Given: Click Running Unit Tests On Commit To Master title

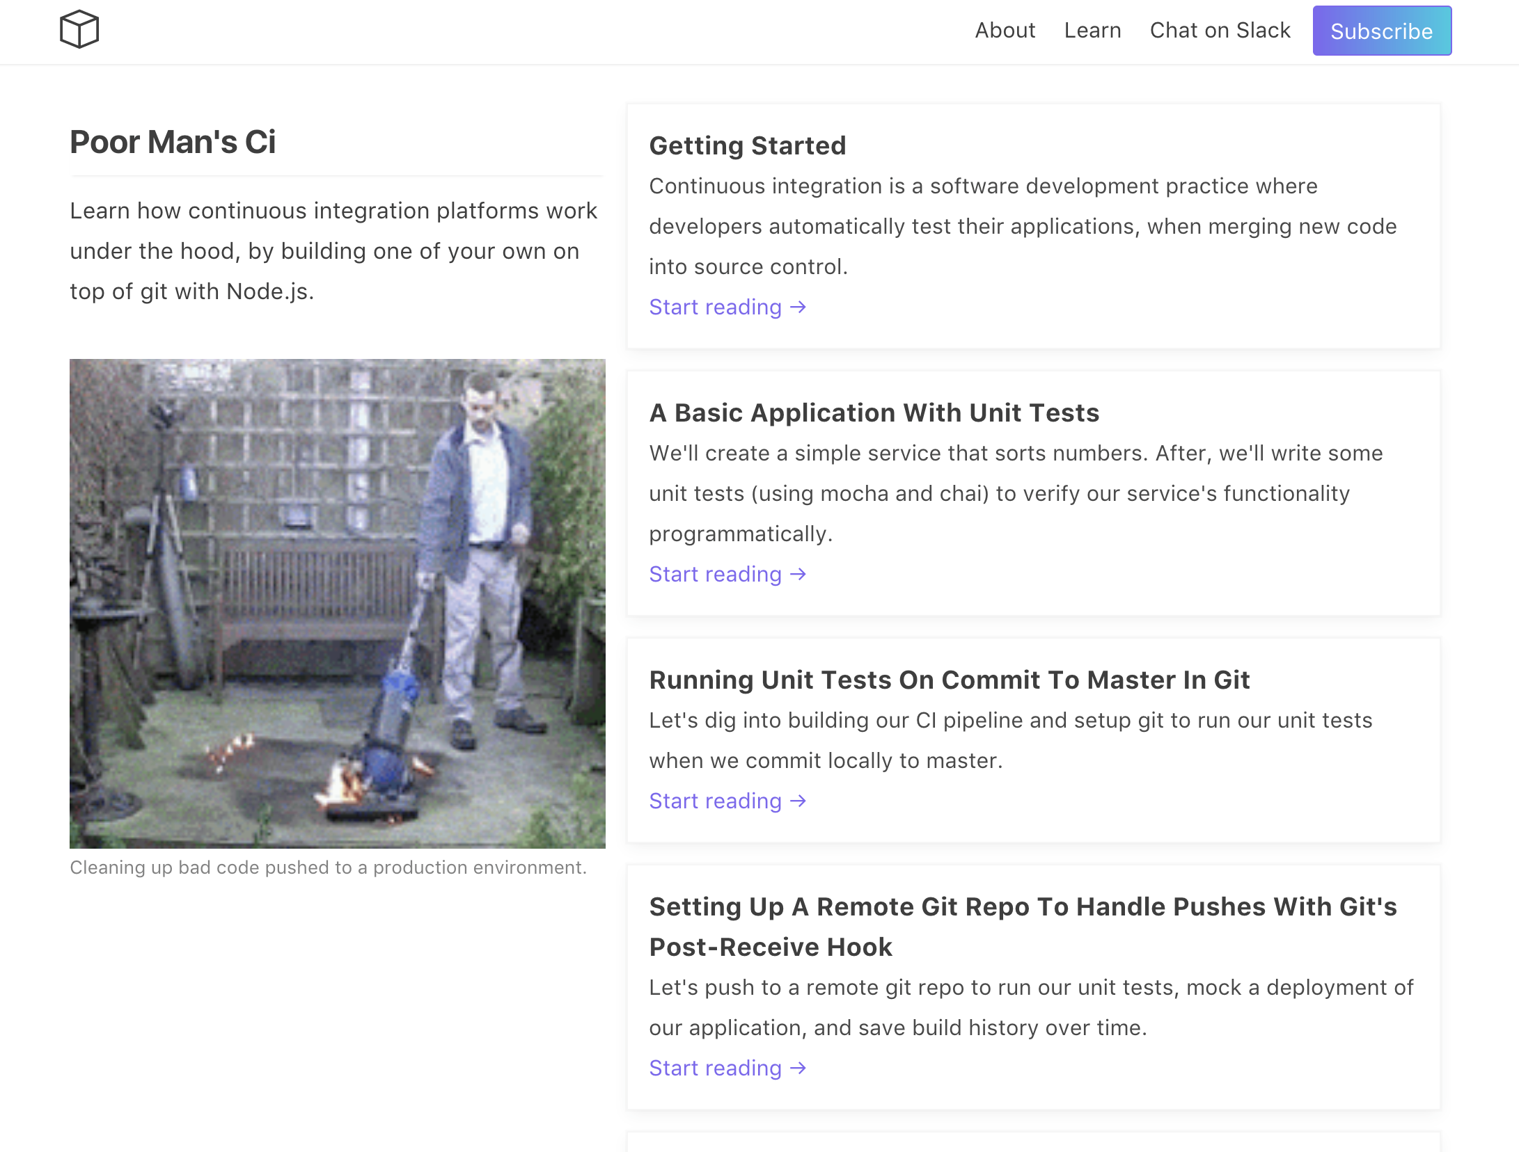Looking at the screenshot, I should (949, 680).
